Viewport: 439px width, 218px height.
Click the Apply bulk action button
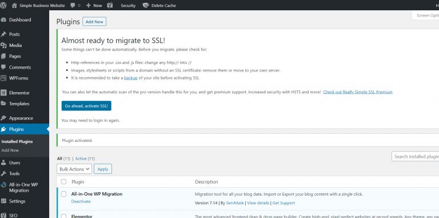[x=103, y=169]
